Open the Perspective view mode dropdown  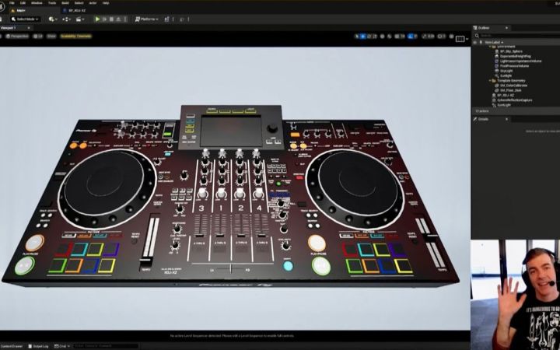17,36
